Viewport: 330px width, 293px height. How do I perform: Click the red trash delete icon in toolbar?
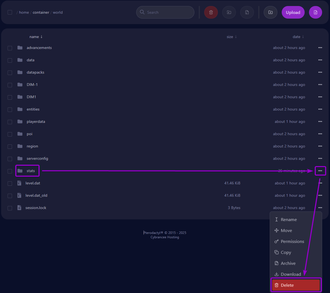click(211, 12)
